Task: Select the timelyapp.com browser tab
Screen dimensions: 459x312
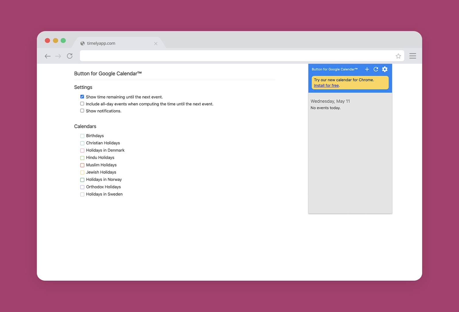Action: point(115,43)
